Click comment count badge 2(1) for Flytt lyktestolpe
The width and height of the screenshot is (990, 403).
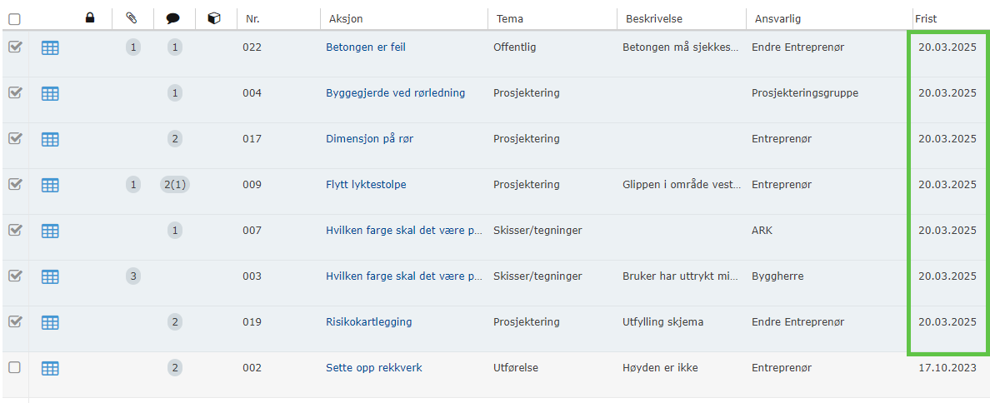pos(174,185)
